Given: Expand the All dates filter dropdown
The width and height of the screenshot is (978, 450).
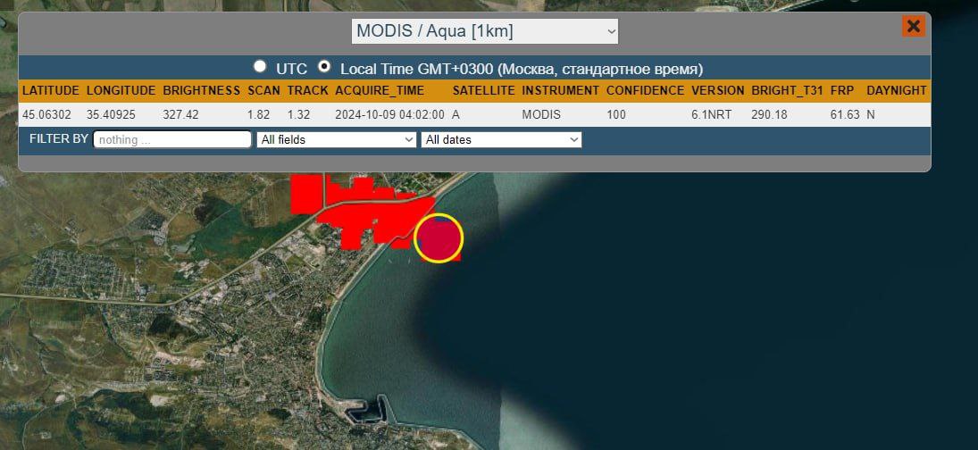Looking at the screenshot, I should 501,139.
